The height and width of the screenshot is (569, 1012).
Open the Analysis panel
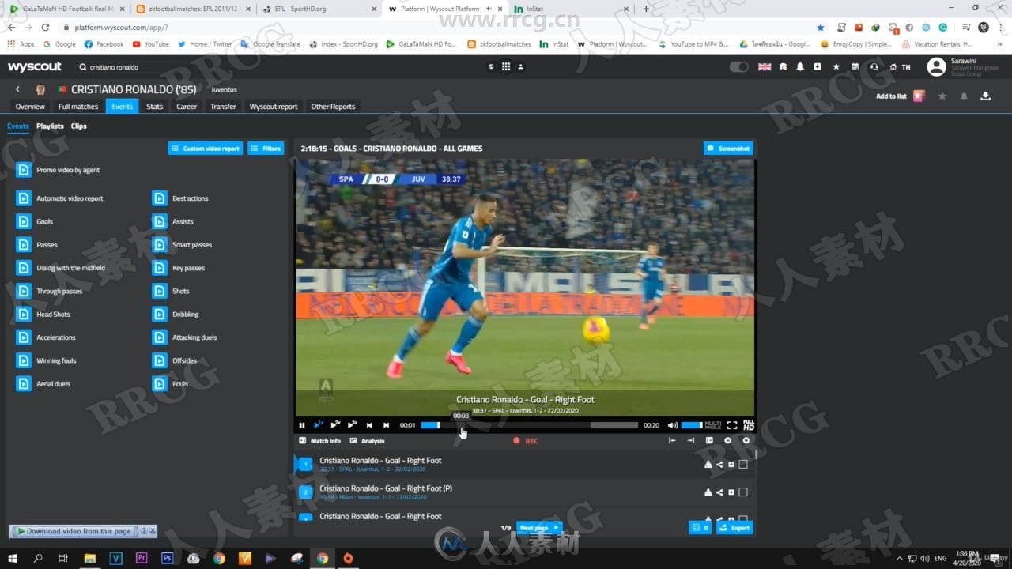click(x=367, y=441)
